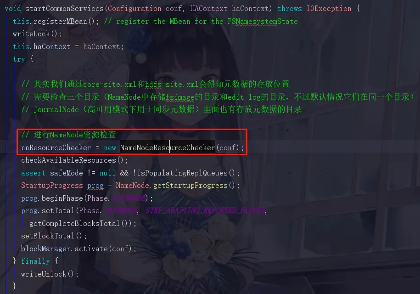Click the startCommonServices method name
Image resolution: width=420 pixels, height=294 pixels.
coord(64,9)
